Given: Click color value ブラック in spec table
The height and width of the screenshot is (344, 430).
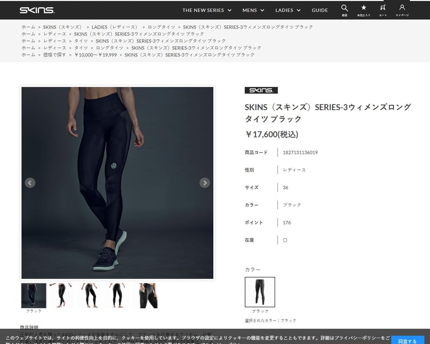Looking at the screenshot, I should point(292,205).
